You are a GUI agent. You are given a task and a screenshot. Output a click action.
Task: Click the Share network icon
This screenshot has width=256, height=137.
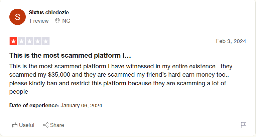click(46, 125)
